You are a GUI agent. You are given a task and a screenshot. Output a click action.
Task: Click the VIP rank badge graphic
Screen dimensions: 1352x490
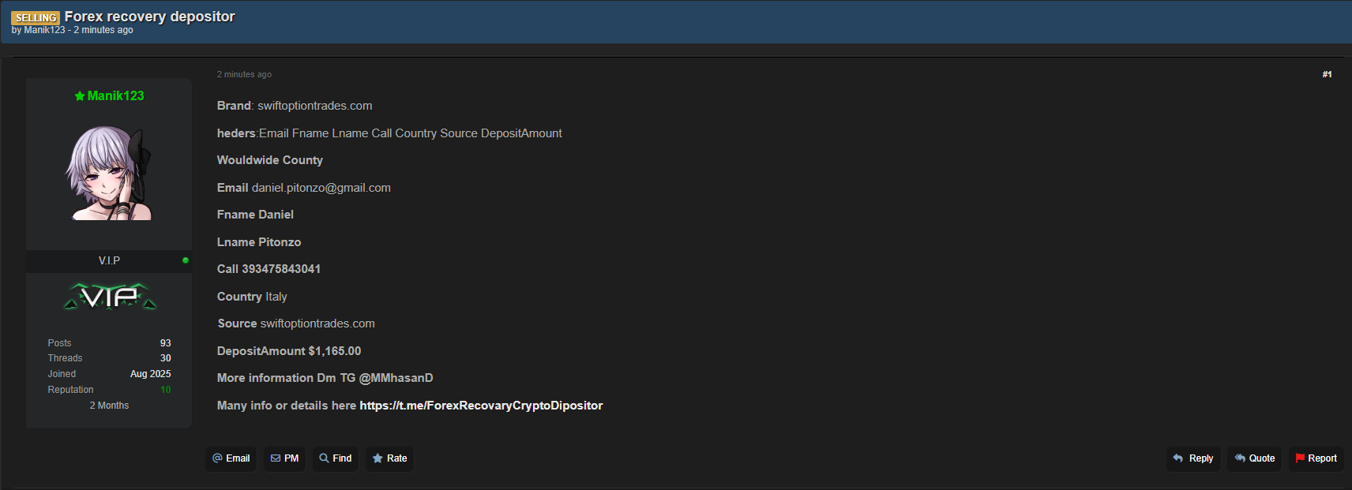click(x=110, y=297)
